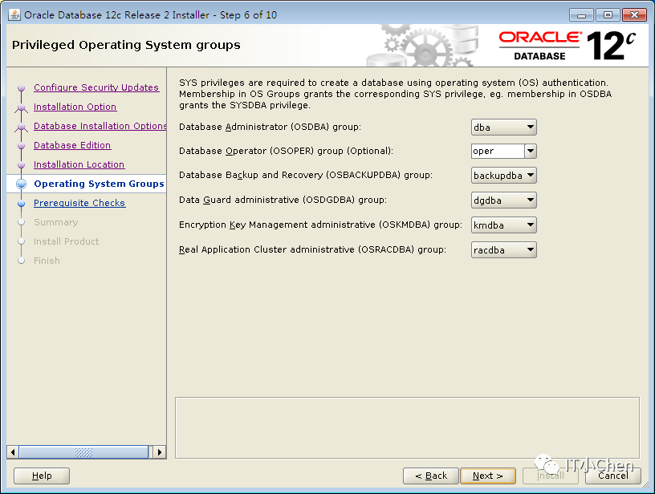Click the 'Real Application Cluster administrative (OSRACDBA) group' label

click(312, 249)
